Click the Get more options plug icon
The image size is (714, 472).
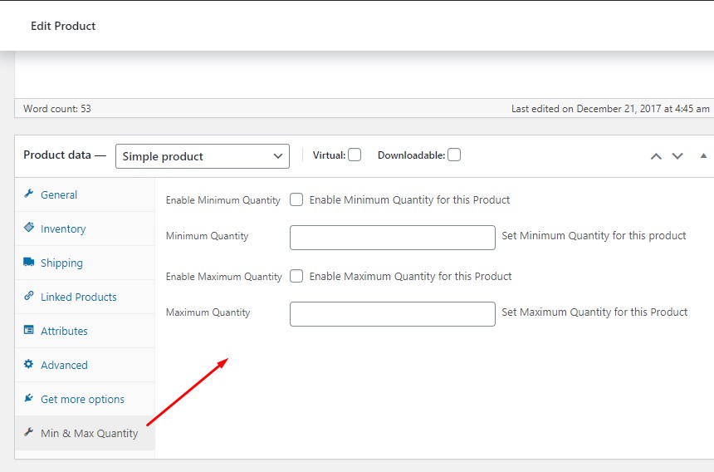29,398
